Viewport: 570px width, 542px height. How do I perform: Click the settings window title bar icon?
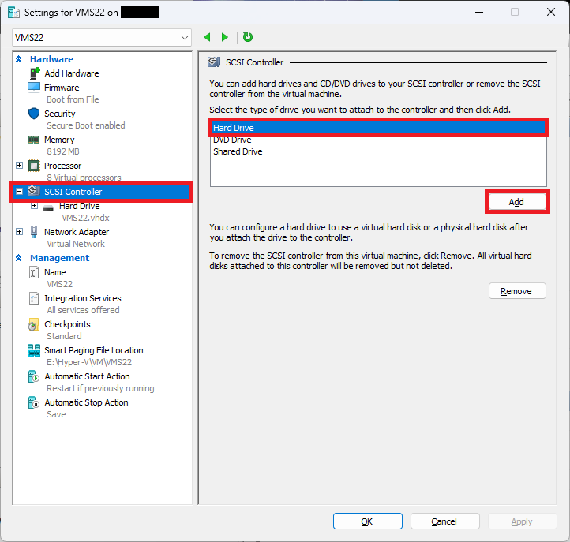(13, 13)
